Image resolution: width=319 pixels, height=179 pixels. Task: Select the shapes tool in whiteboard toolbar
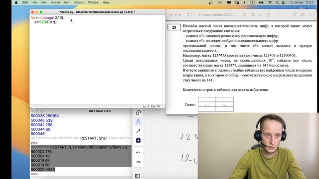coord(139,112)
